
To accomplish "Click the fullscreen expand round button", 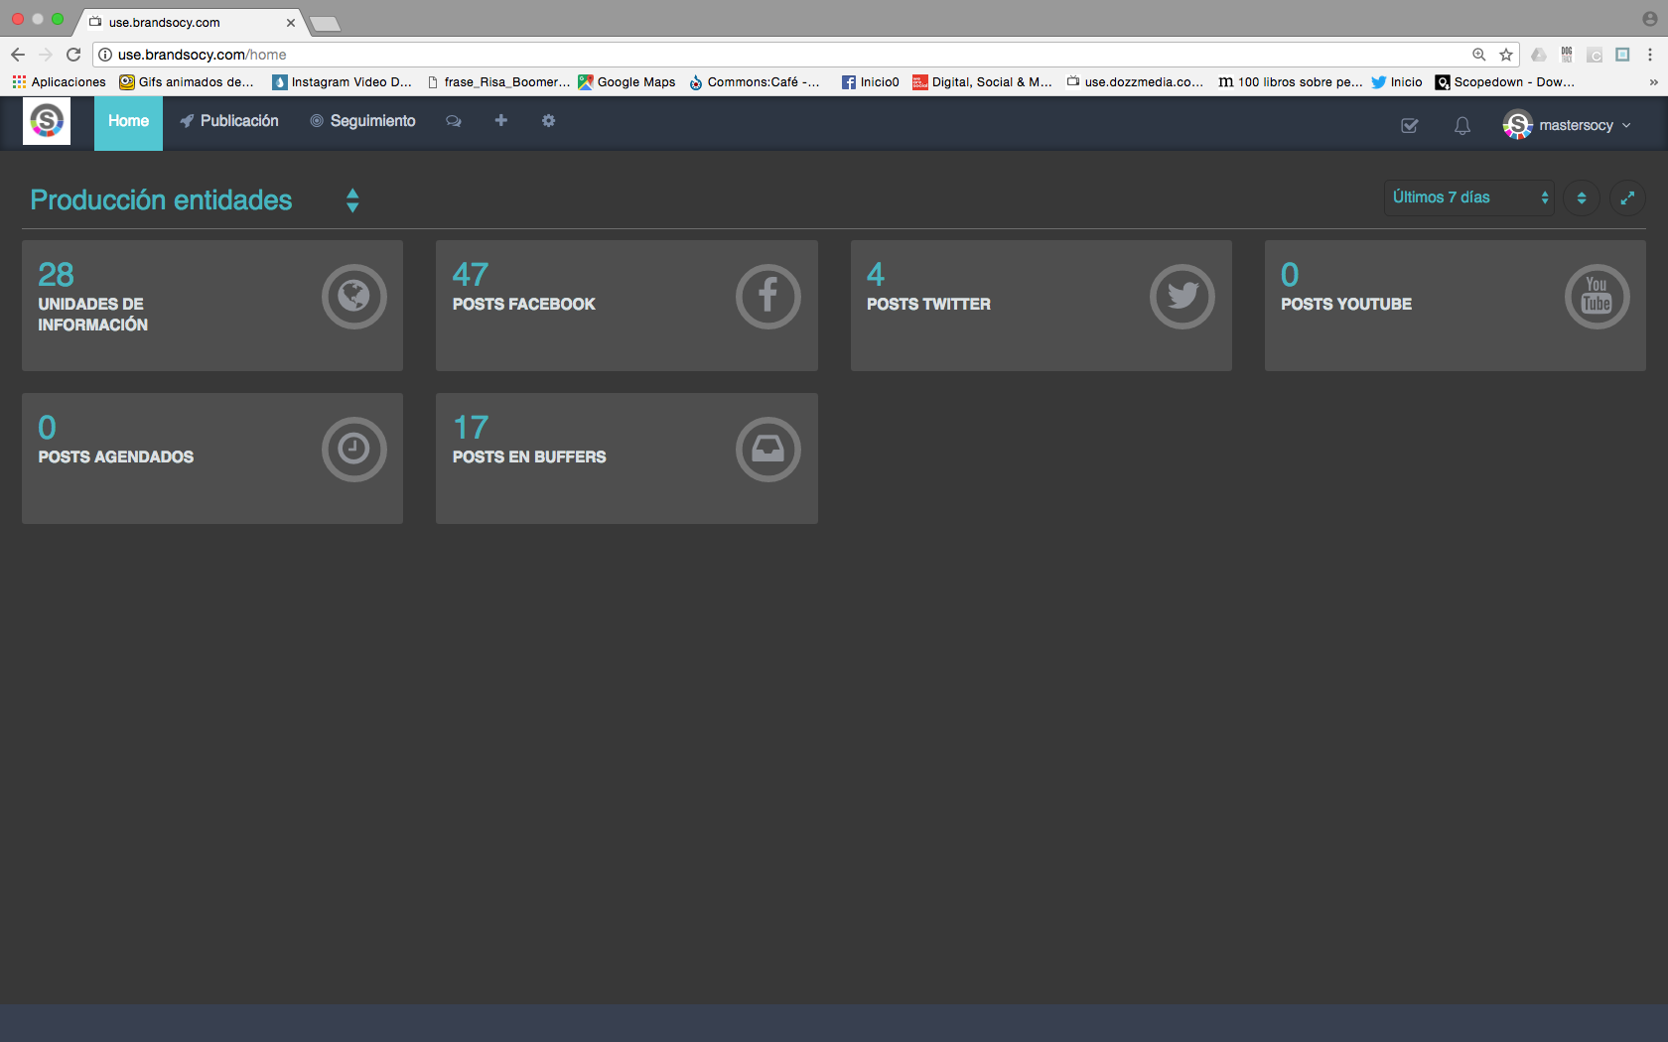I will pos(1627,197).
